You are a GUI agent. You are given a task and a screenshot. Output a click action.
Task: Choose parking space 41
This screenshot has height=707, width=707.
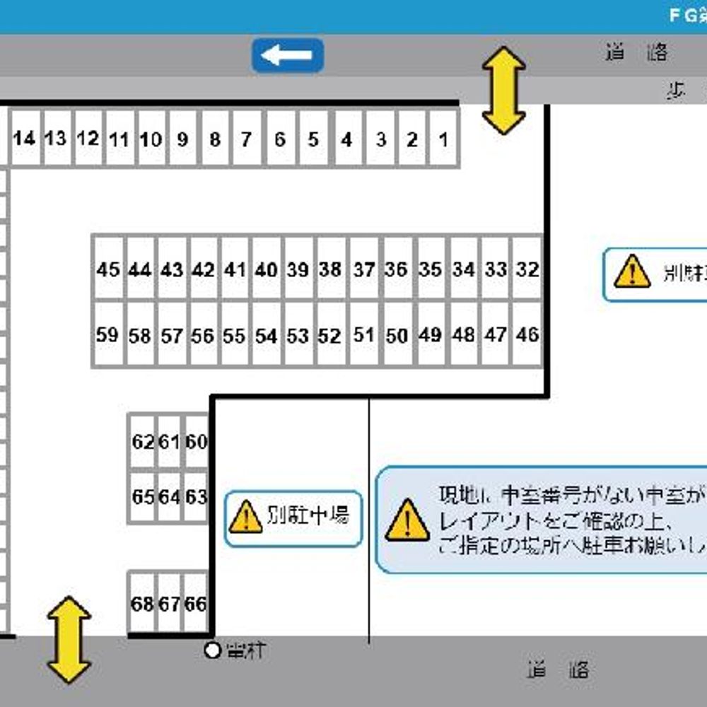(235, 269)
